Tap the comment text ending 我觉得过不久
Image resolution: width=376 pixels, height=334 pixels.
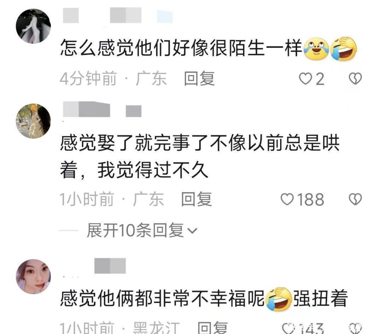click(x=200, y=156)
